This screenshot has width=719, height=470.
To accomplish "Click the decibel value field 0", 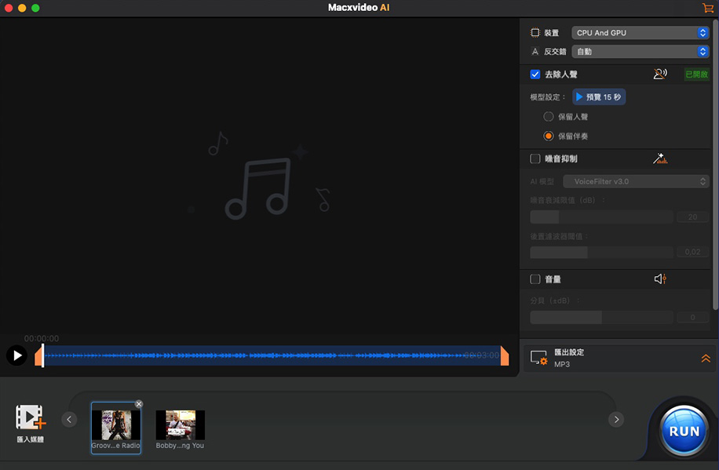I will click(692, 317).
